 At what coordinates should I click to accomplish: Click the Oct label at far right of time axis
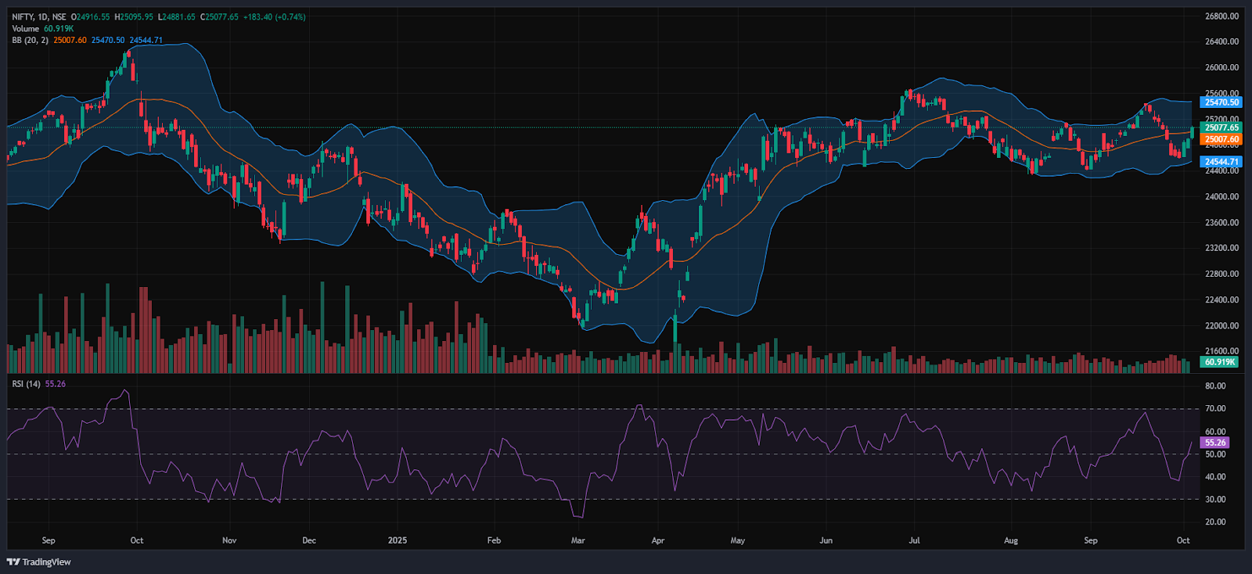pos(1183,540)
